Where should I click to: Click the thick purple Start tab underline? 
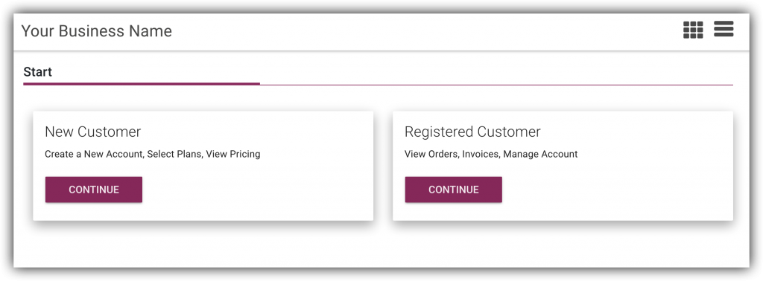click(x=142, y=84)
